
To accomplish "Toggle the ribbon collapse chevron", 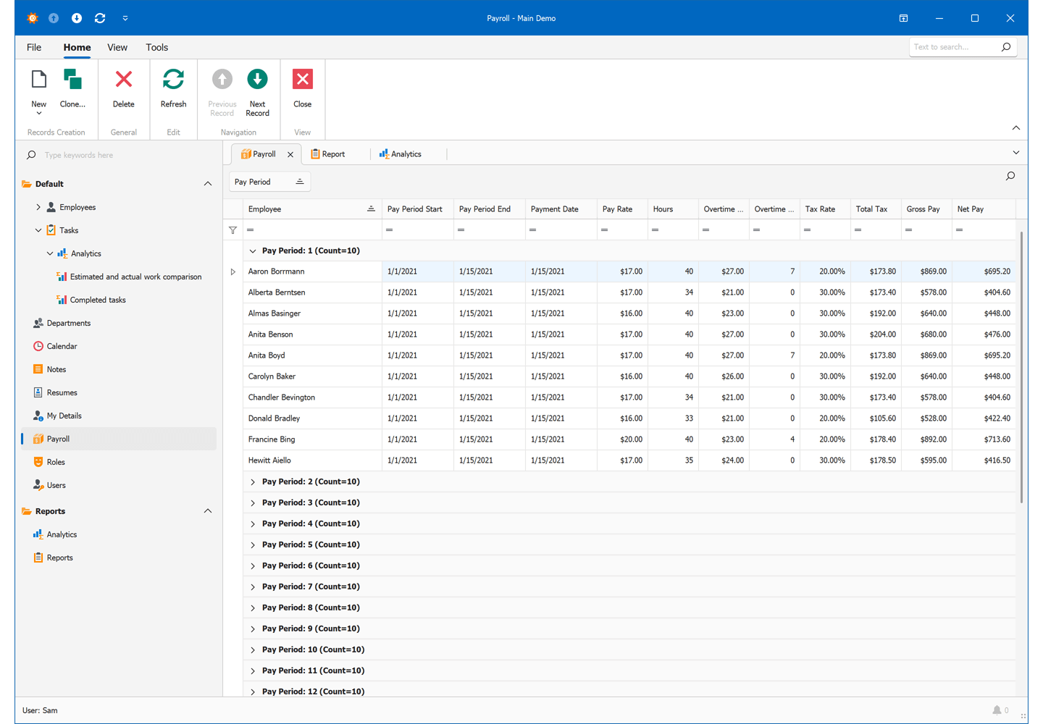I will pos(1015,127).
